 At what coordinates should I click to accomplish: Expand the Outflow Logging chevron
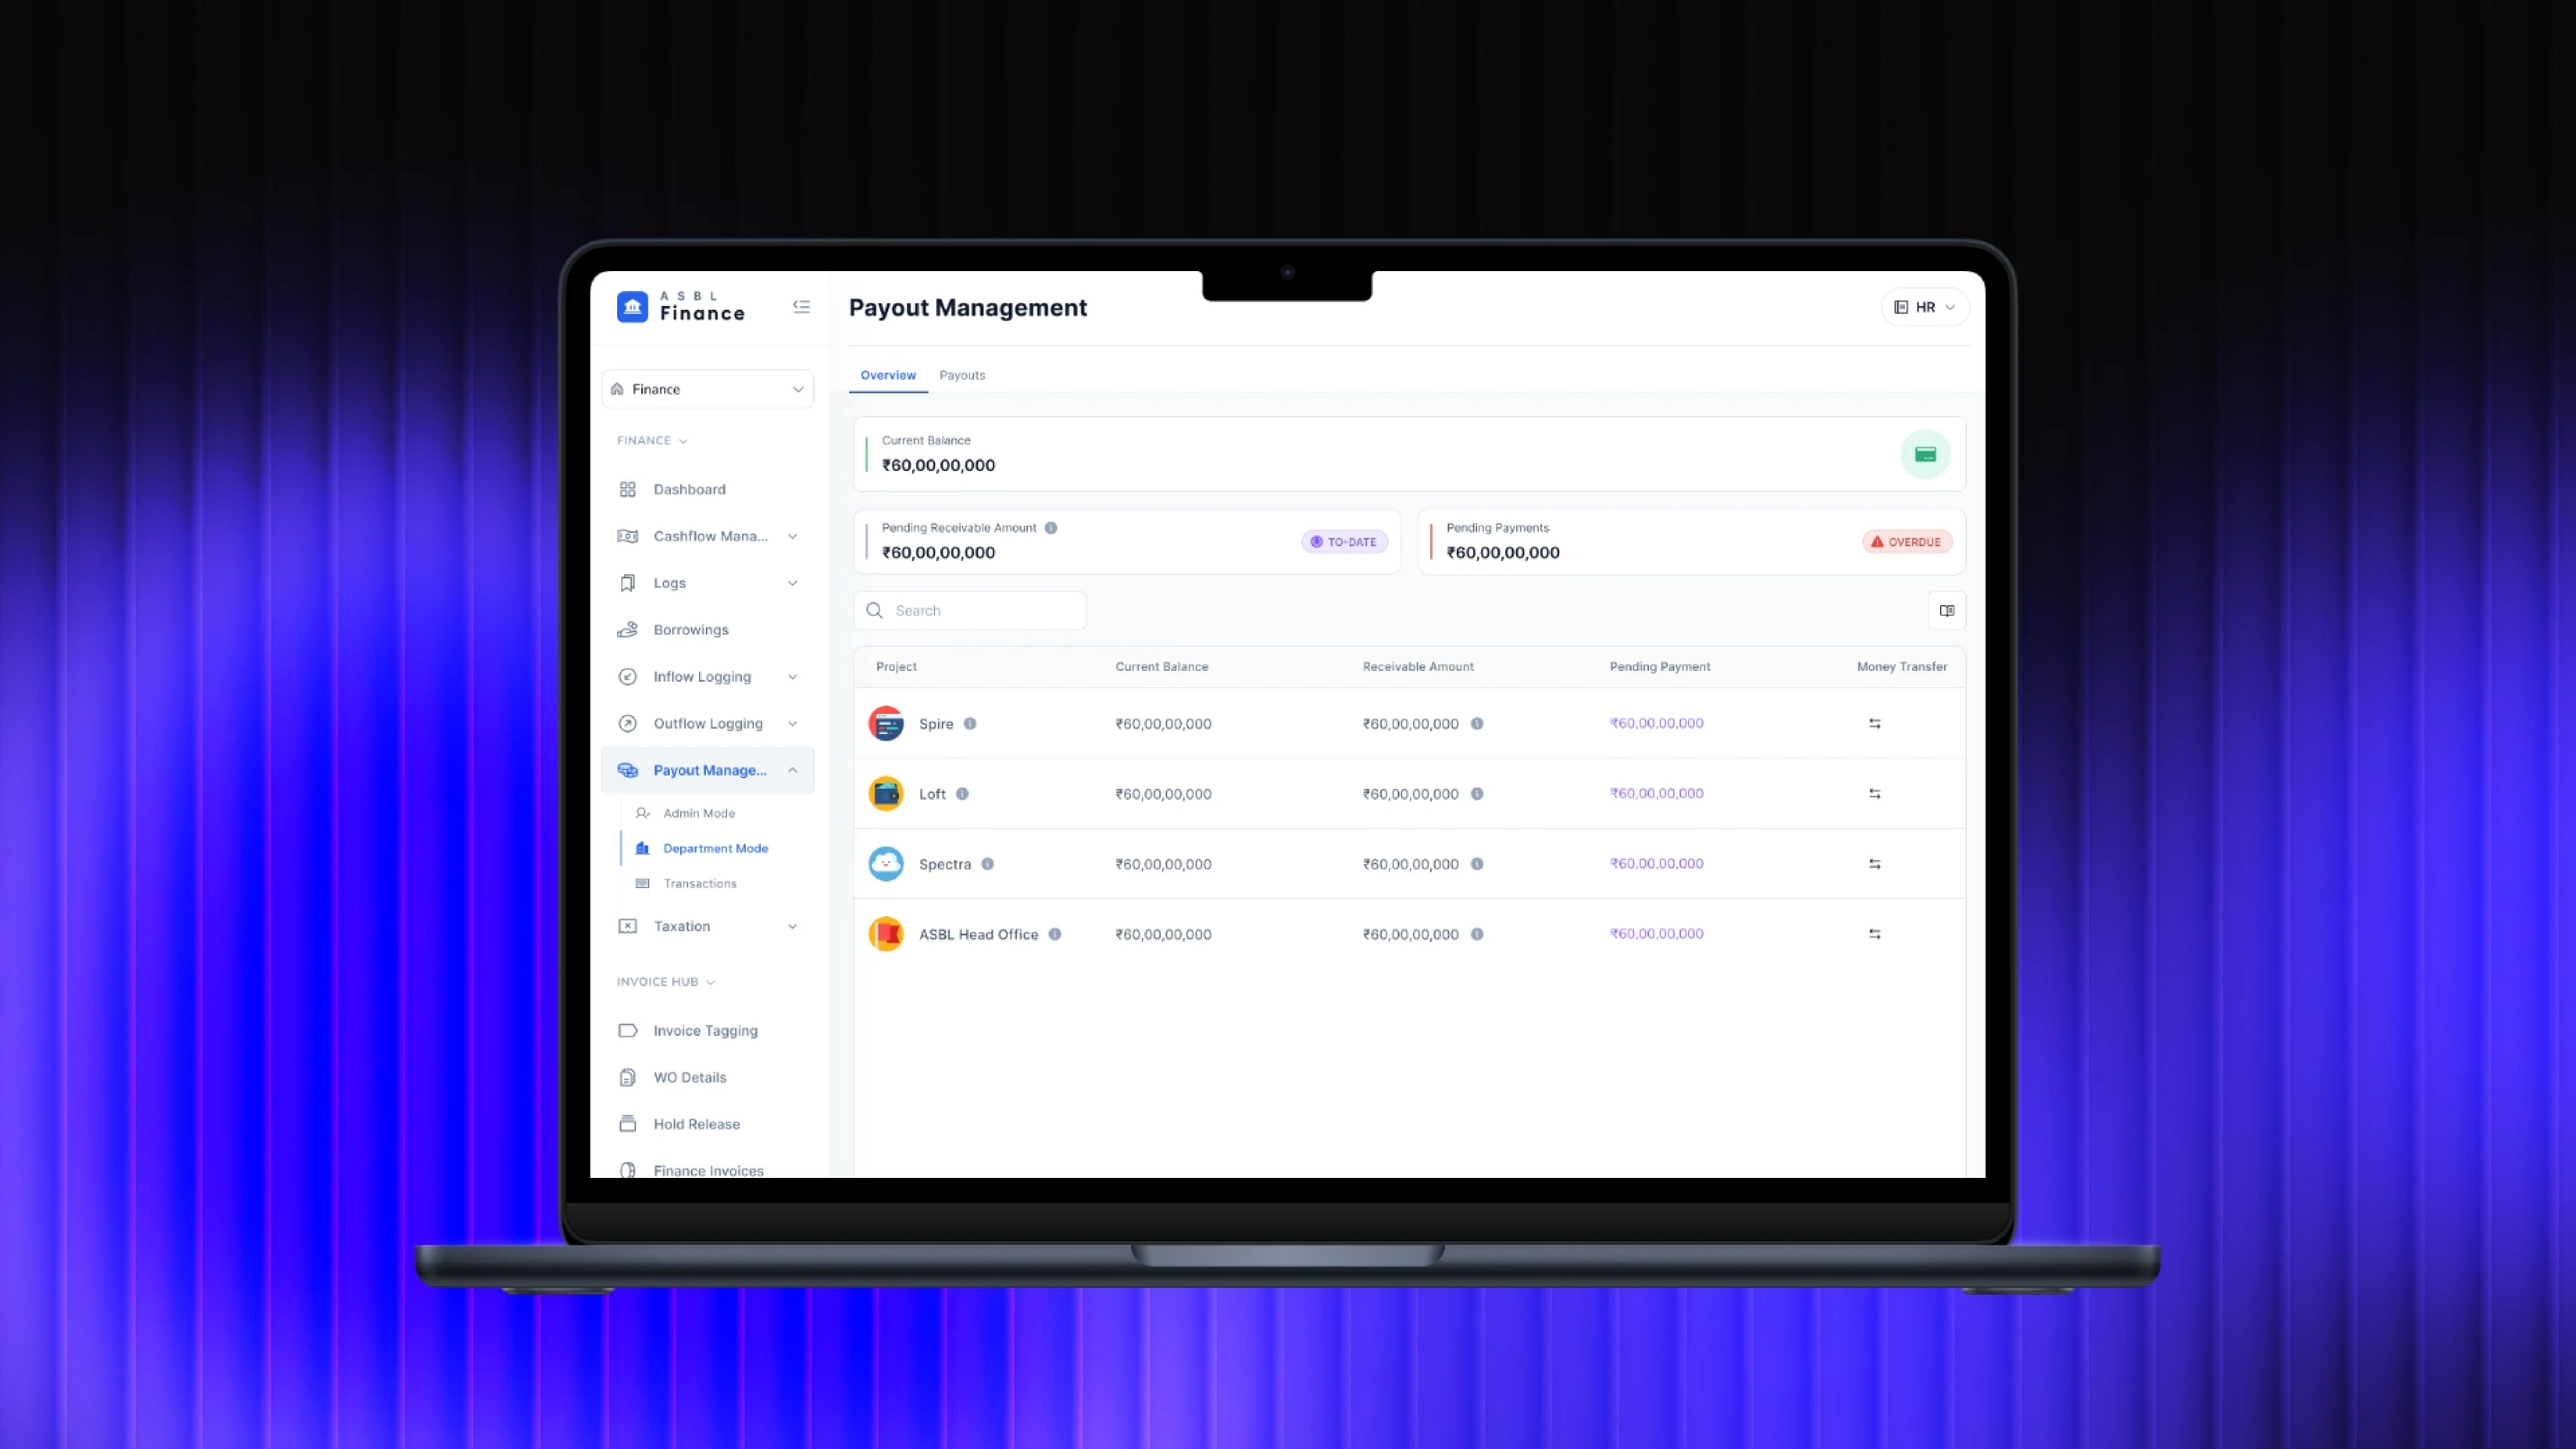[793, 724]
